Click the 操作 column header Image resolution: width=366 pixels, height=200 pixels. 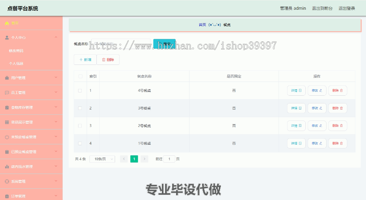tap(317, 76)
